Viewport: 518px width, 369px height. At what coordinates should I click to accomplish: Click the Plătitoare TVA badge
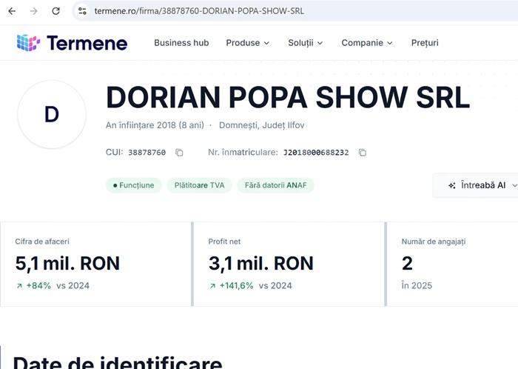pos(200,185)
